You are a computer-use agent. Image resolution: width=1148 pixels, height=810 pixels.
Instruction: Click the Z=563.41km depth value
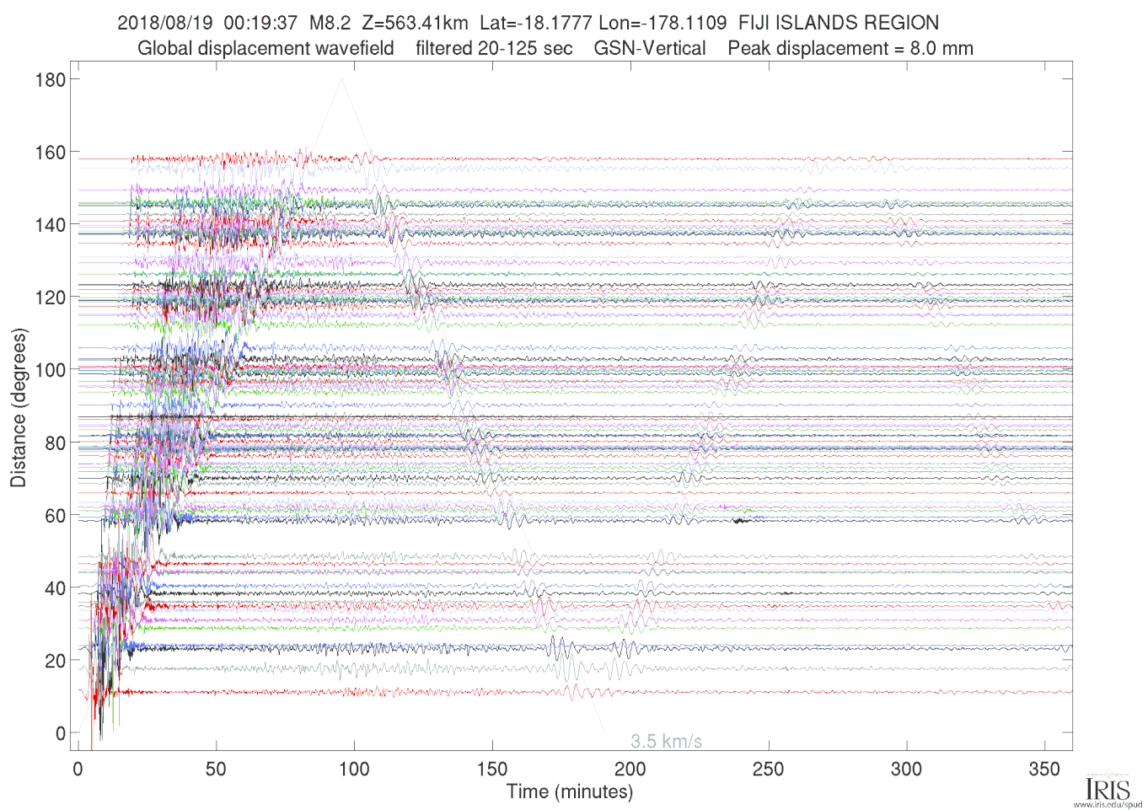click(x=415, y=23)
